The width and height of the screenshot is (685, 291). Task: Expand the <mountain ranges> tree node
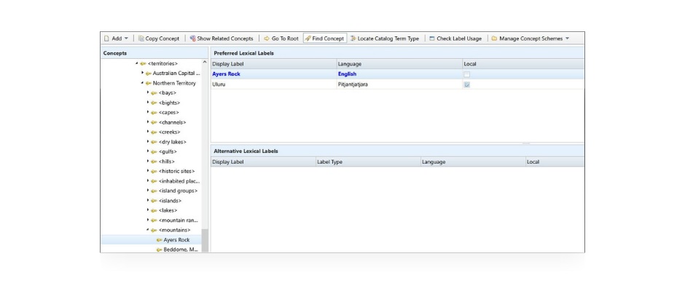pos(148,220)
